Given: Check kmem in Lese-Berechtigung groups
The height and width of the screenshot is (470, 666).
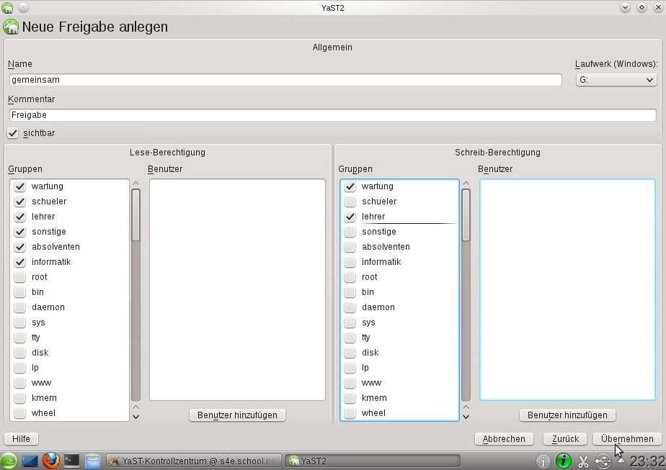Looking at the screenshot, I should pyautogui.click(x=19, y=398).
